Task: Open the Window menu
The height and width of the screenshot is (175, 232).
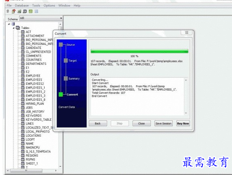Action: click(64, 5)
